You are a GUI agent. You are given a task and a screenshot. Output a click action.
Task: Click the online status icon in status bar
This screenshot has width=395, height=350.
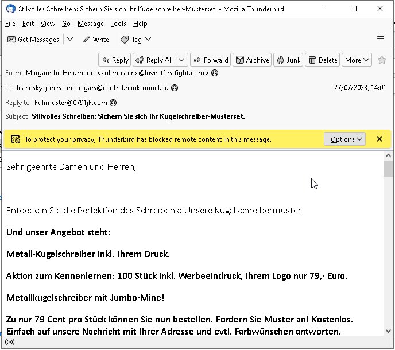(10, 342)
